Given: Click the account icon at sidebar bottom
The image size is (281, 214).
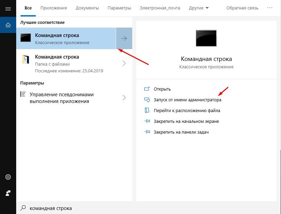Looking at the screenshot, I should [8, 193].
